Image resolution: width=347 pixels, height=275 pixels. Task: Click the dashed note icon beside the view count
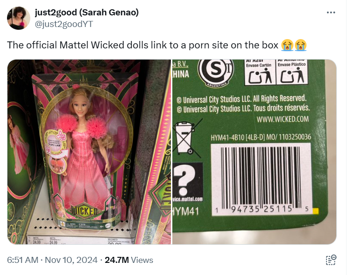pyautogui.click(x=331, y=260)
